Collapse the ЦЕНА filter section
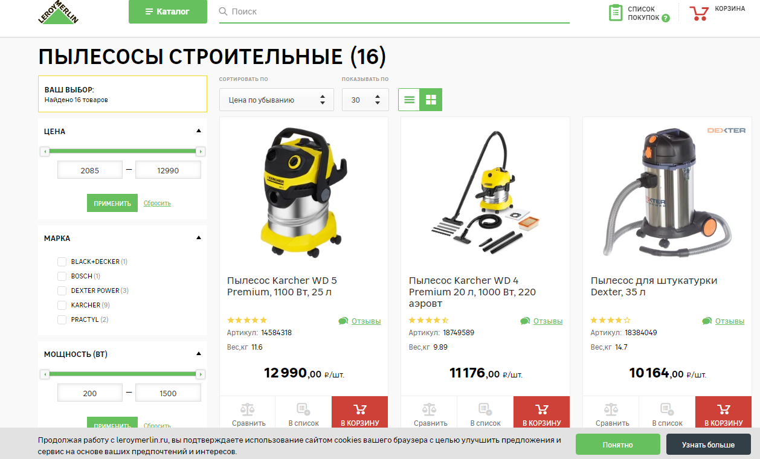 pos(199,131)
